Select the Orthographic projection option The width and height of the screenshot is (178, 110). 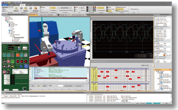(x=101, y=10)
